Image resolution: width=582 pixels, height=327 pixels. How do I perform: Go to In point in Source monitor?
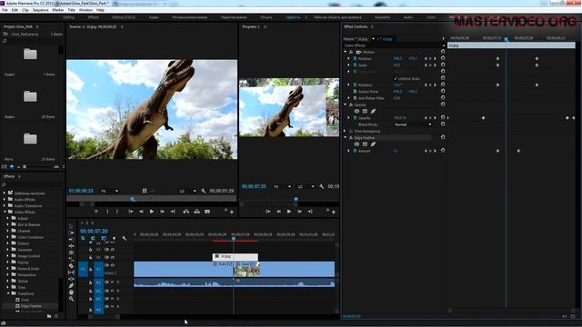(x=131, y=212)
